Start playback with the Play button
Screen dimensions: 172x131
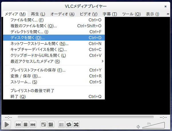[7, 124]
